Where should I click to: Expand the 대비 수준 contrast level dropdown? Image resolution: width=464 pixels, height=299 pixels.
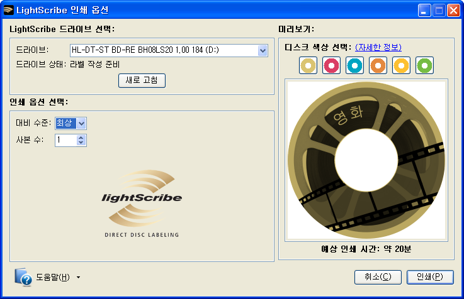[x=81, y=123]
